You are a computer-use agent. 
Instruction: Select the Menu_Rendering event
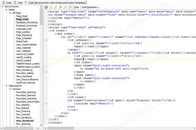pos(24,70)
